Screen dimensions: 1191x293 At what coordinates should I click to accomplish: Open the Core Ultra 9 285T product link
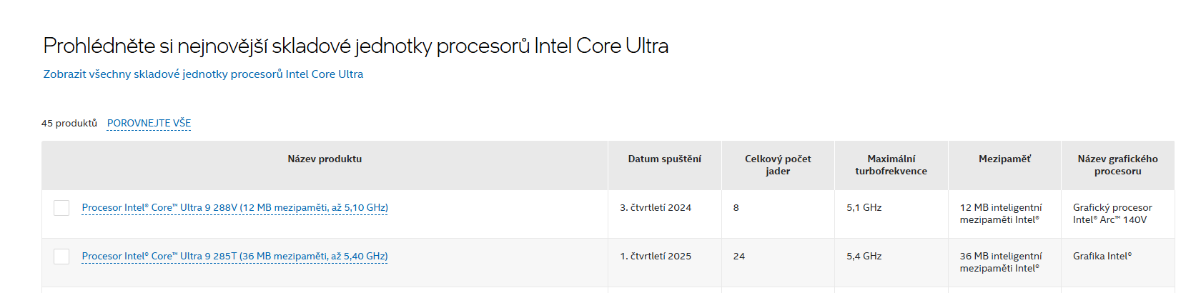pos(234,257)
